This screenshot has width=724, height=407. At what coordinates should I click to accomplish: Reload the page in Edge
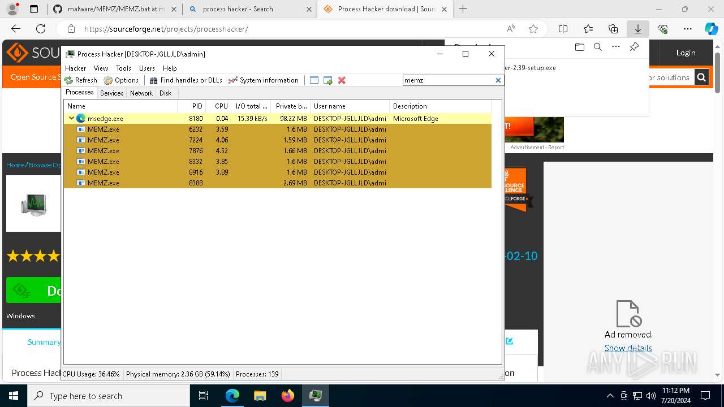coord(41,29)
